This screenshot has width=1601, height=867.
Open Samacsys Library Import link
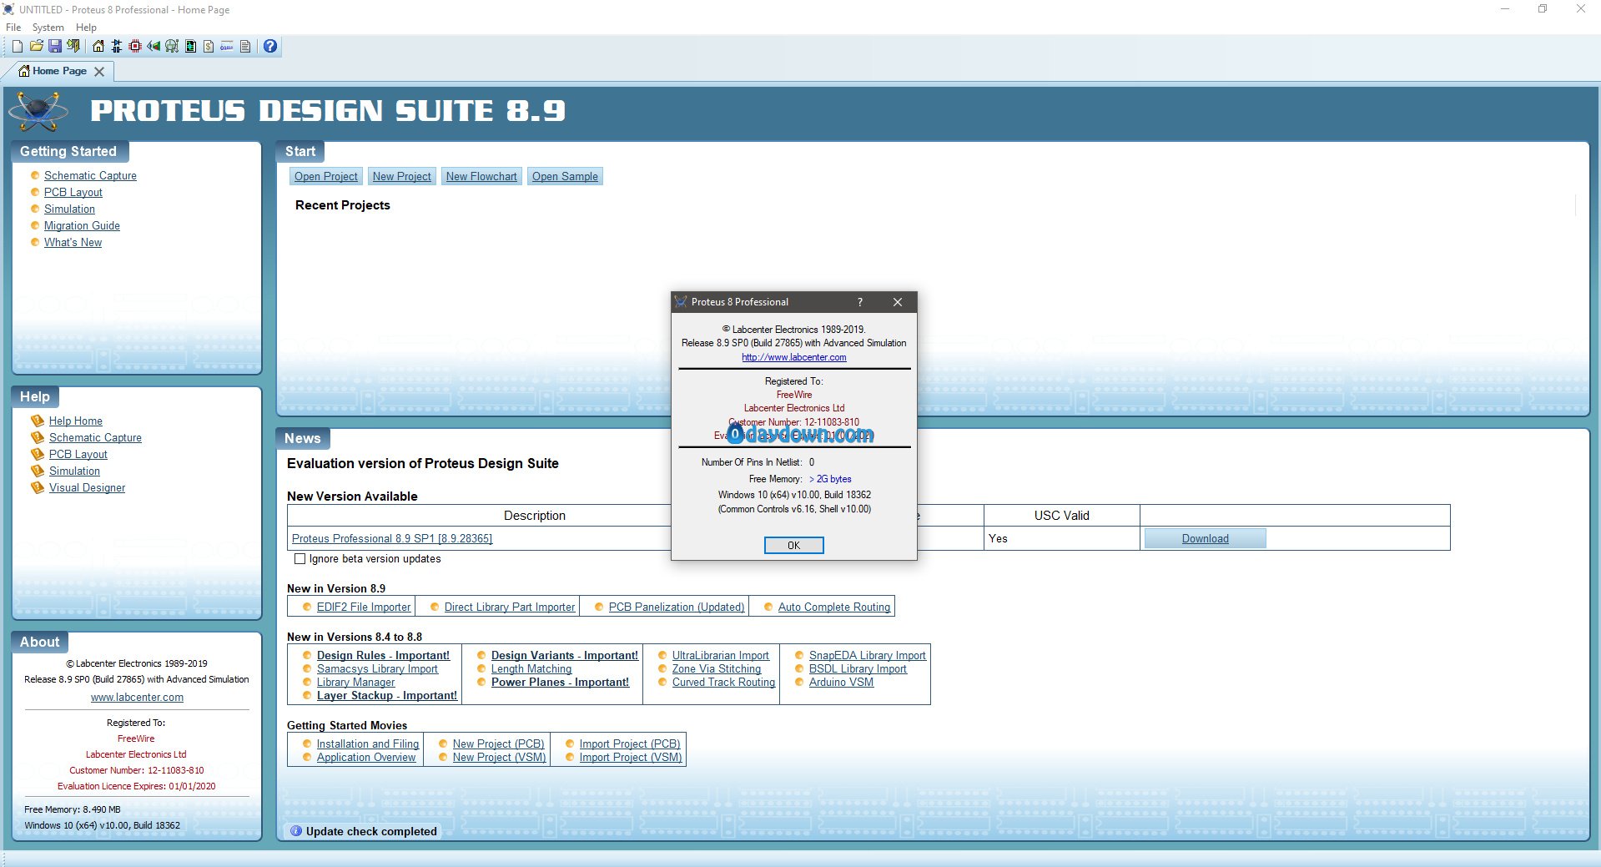tap(377, 669)
